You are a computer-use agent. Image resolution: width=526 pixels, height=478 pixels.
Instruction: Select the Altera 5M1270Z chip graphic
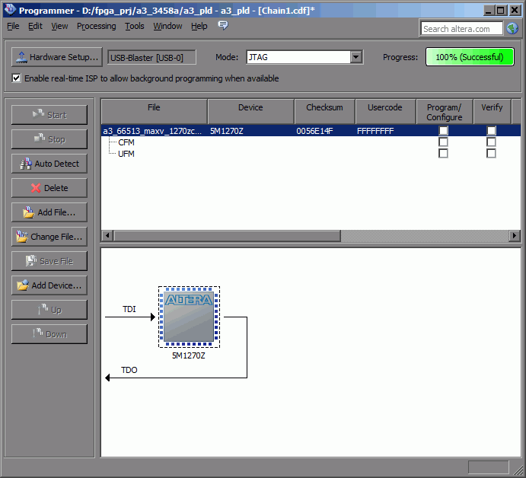189,317
